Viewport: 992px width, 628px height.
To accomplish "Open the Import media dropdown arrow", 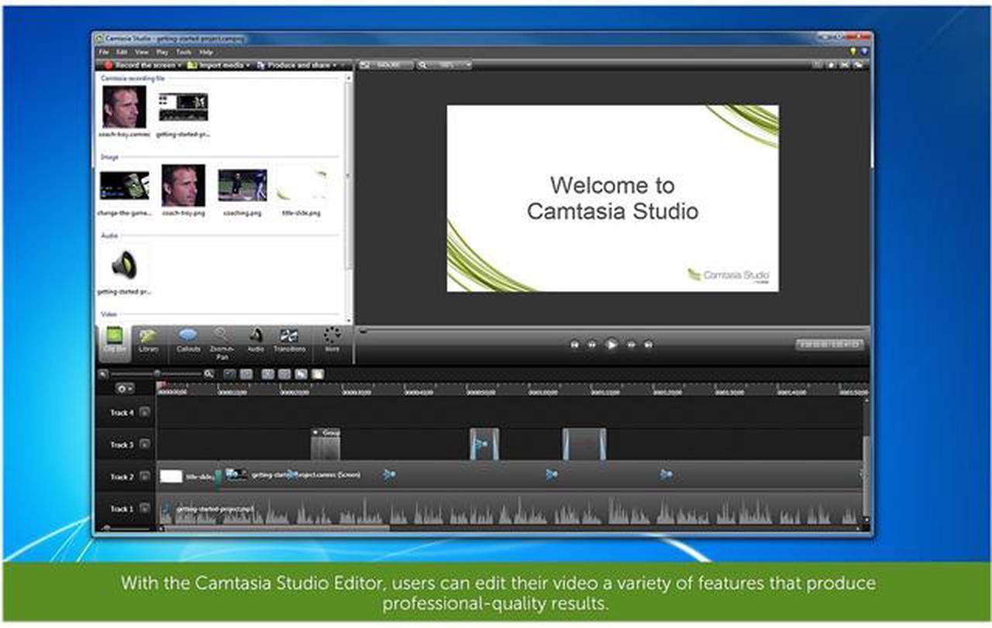I will pos(248,66).
